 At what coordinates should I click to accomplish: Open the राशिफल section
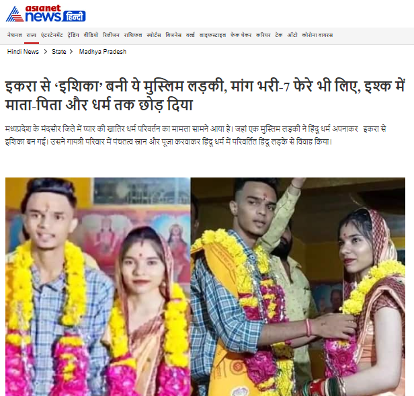tap(133, 35)
